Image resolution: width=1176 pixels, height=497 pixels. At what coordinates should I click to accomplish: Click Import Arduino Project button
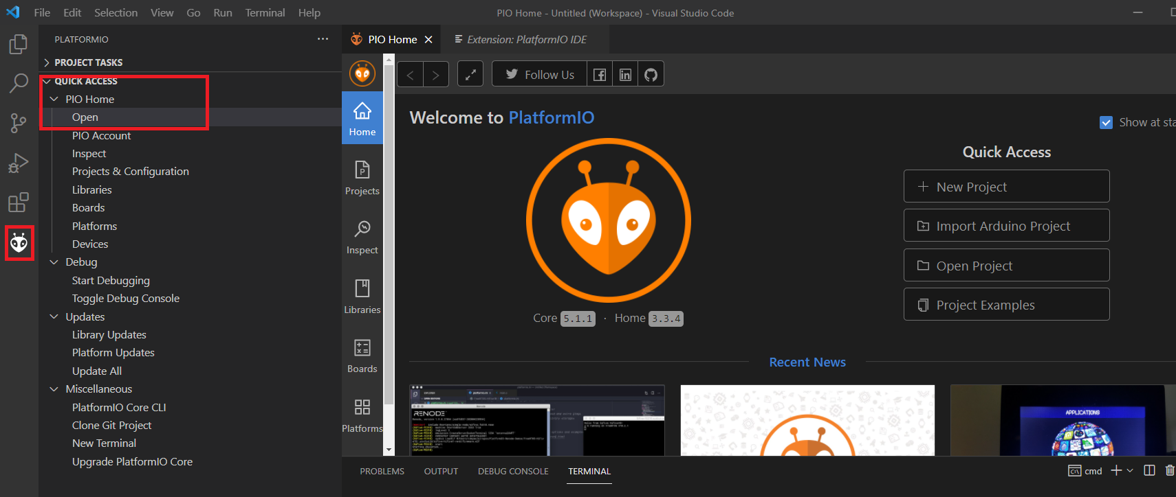pos(1006,225)
